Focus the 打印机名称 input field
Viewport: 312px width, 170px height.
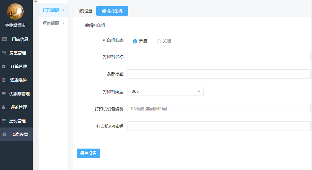tap(219, 57)
